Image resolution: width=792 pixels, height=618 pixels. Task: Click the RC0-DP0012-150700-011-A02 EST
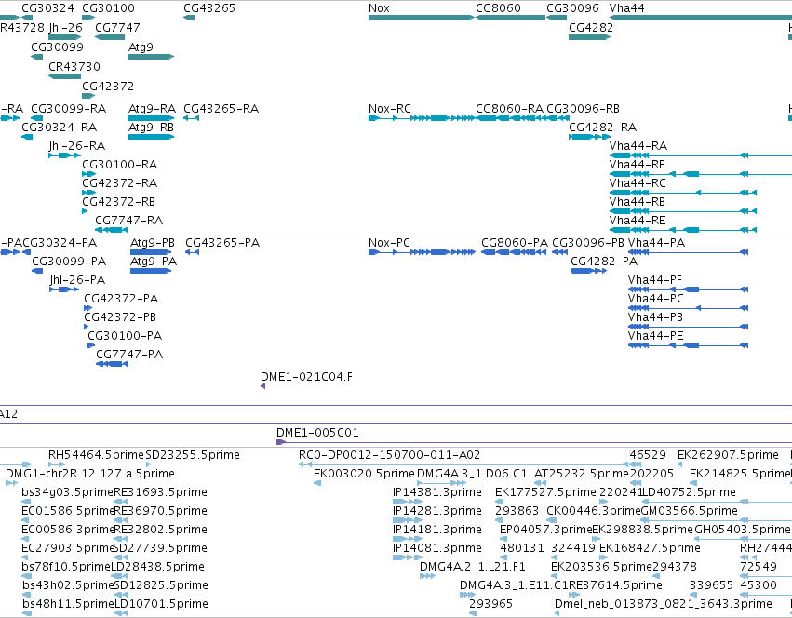[x=463, y=464]
